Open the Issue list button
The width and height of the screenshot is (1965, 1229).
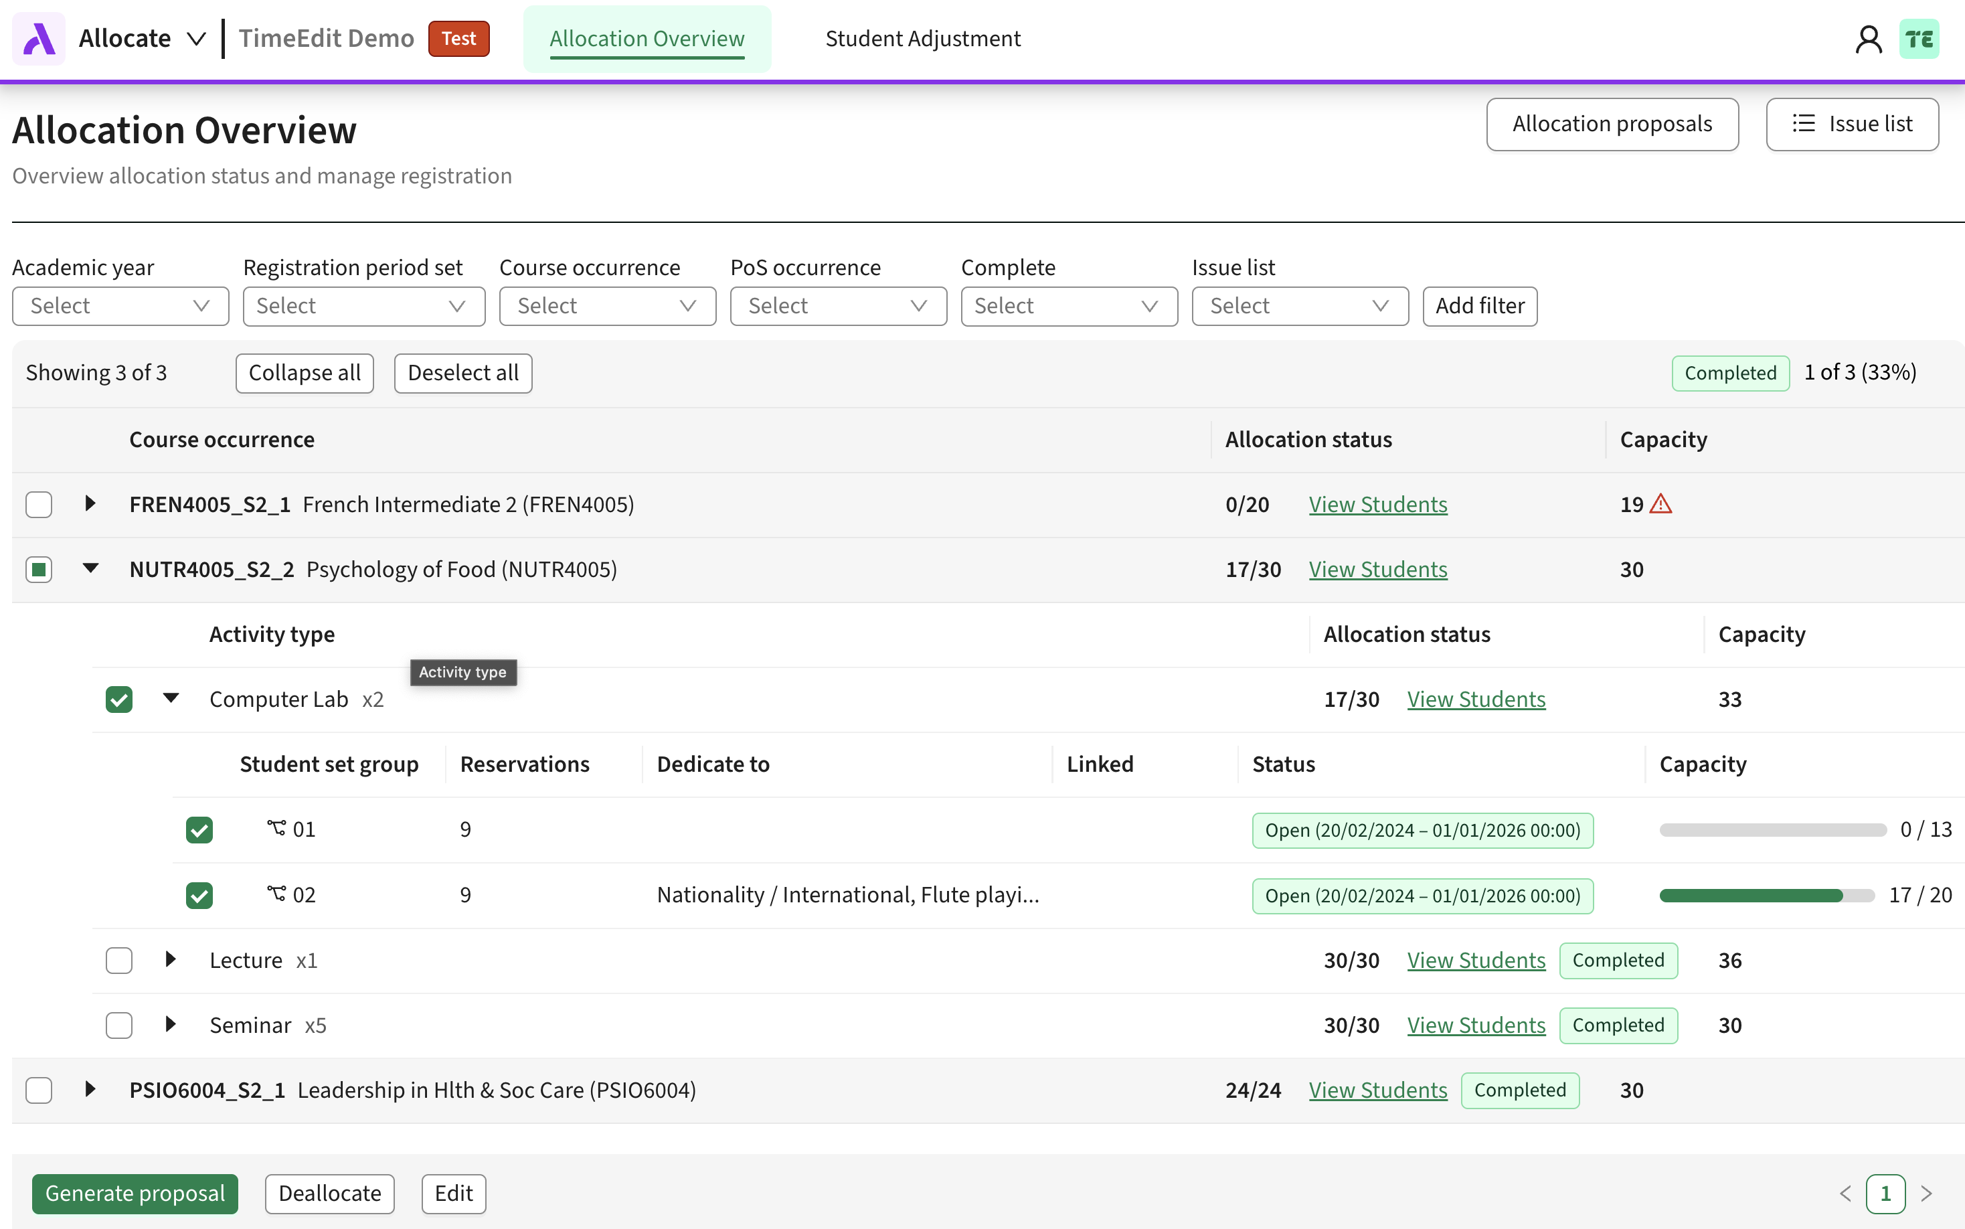point(1852,124)
